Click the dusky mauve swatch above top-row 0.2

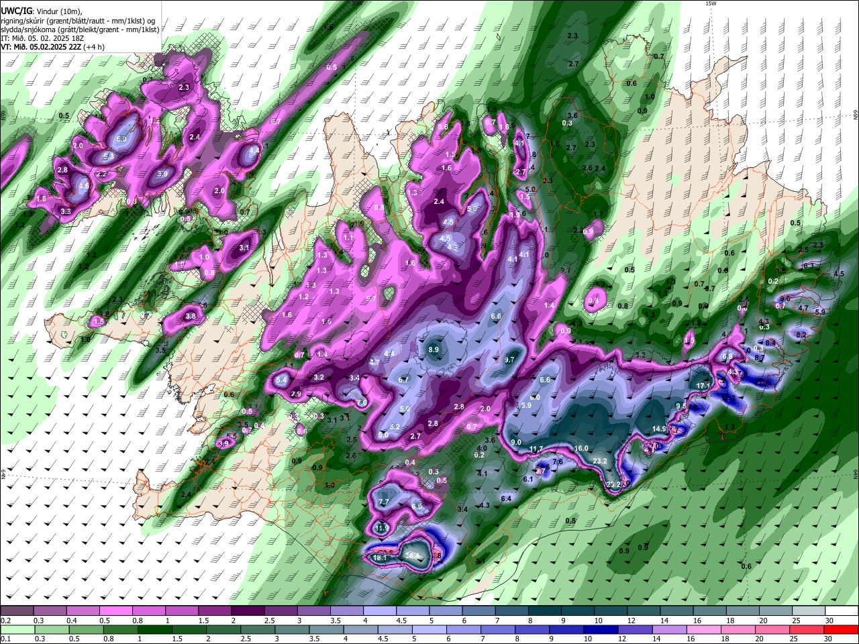pyautogui.click(x=17, y=610)
